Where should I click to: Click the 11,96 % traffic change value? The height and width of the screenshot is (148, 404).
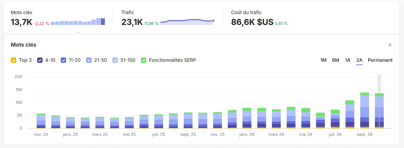151,24
